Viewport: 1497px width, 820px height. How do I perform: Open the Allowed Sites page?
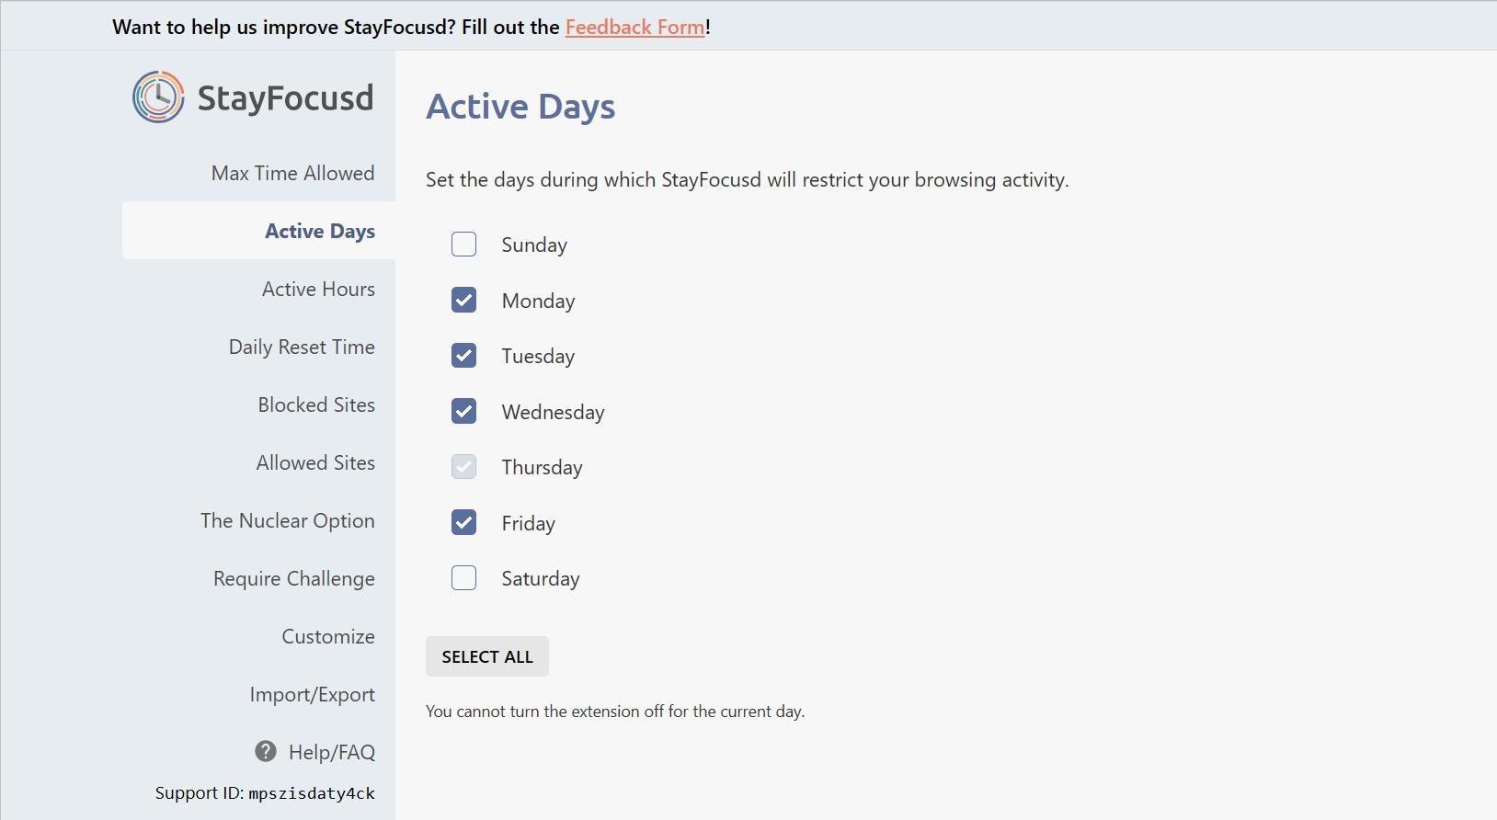coord(315,462)
